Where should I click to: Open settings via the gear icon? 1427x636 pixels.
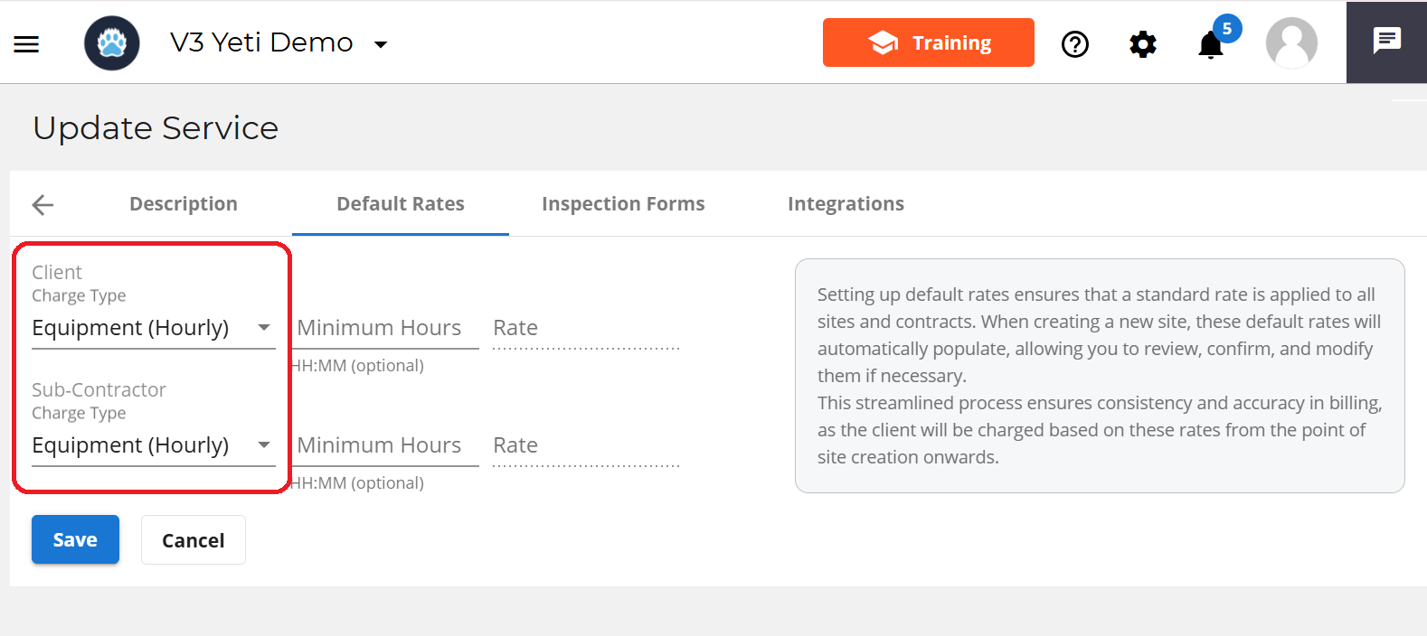[1143, 44]
